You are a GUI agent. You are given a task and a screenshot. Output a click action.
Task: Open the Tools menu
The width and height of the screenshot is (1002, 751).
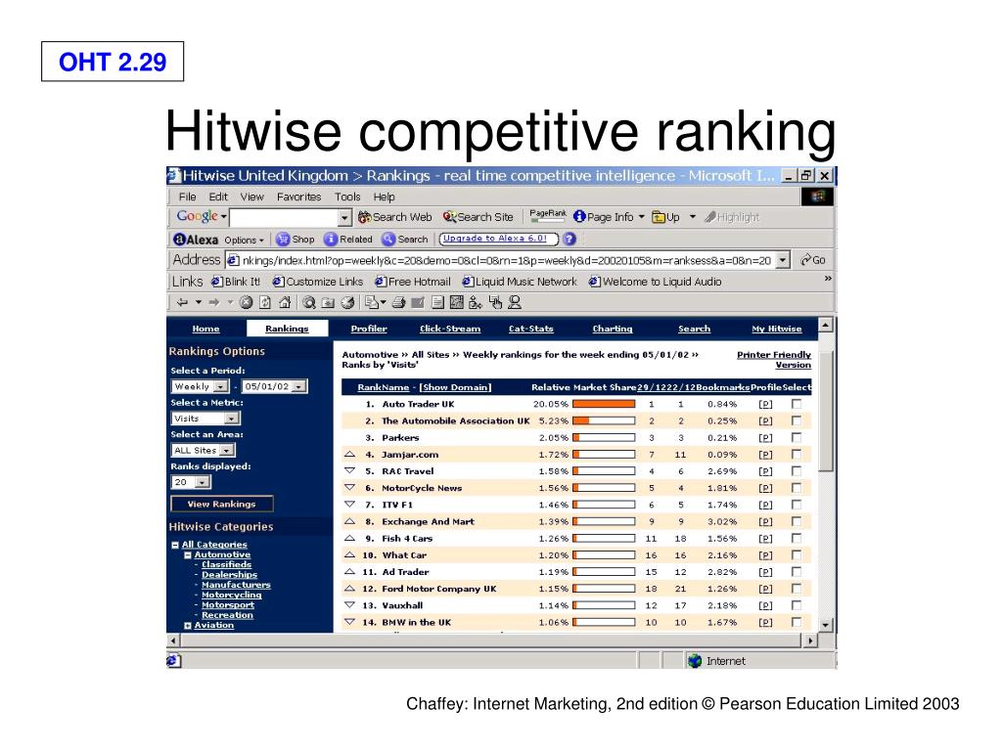[347, 197]
